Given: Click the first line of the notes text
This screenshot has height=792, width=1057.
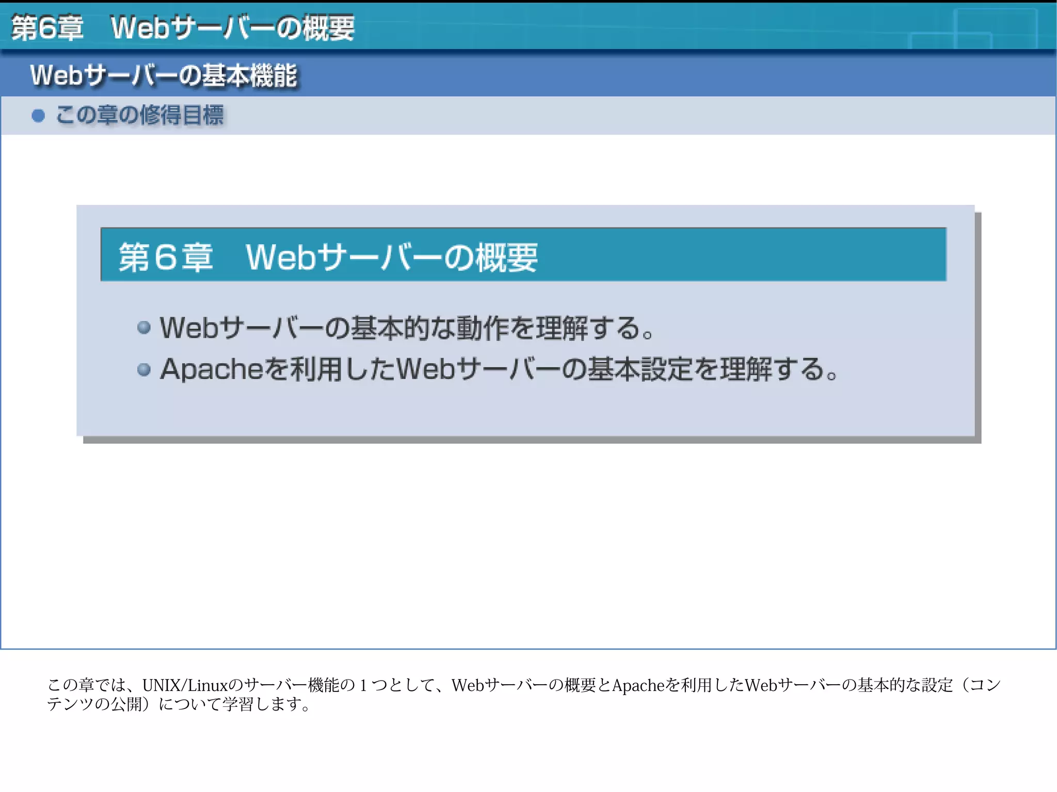Looking at the screenshot, I should pos(523,685).
